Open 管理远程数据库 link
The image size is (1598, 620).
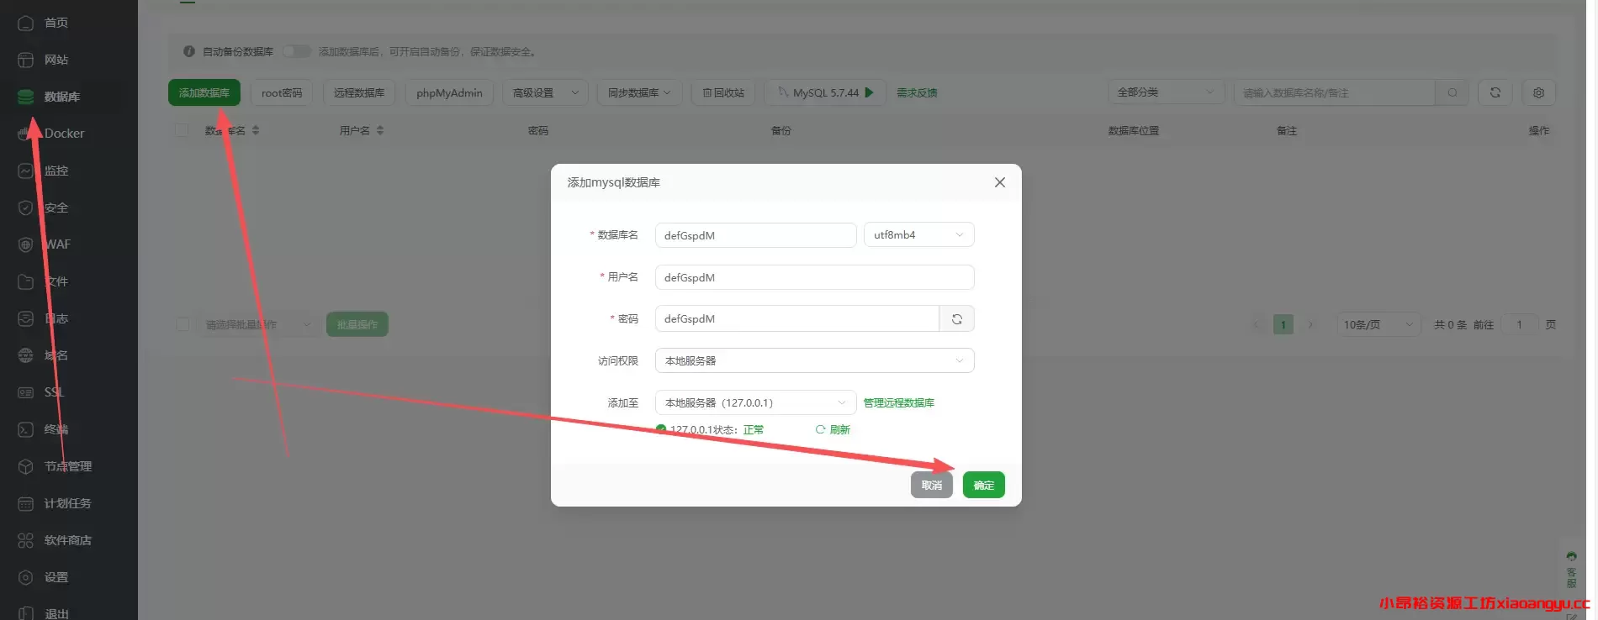coord(899,403)
